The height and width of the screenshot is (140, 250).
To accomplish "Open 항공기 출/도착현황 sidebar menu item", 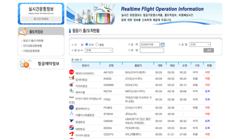I will [x=33, y=41].
